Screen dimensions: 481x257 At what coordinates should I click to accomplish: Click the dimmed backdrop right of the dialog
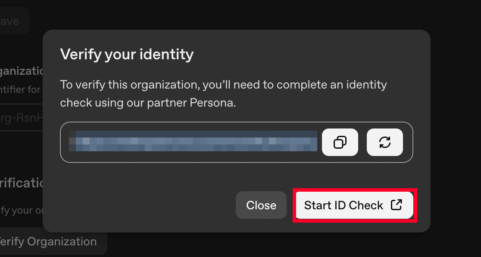coord(456,129)
